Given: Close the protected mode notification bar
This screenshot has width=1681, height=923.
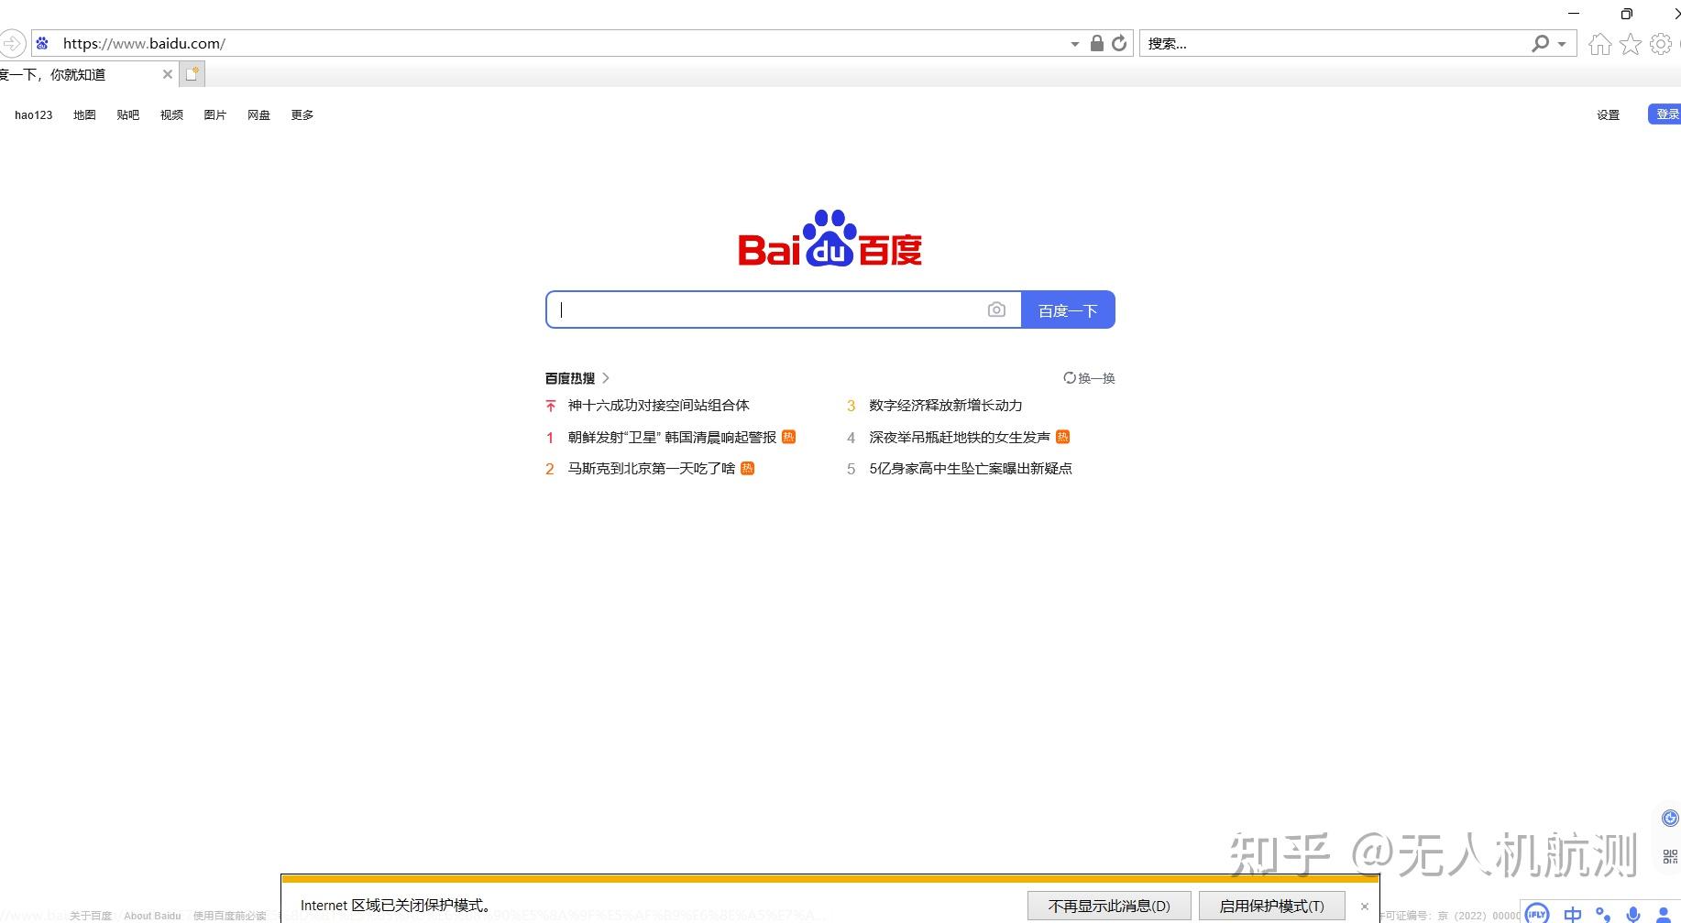Looking at the screenshot, I should click(x=1364, y=907).
